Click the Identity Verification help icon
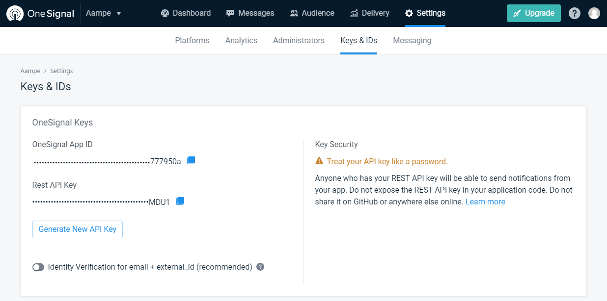 pyautogui.click(x=261, y=267)
